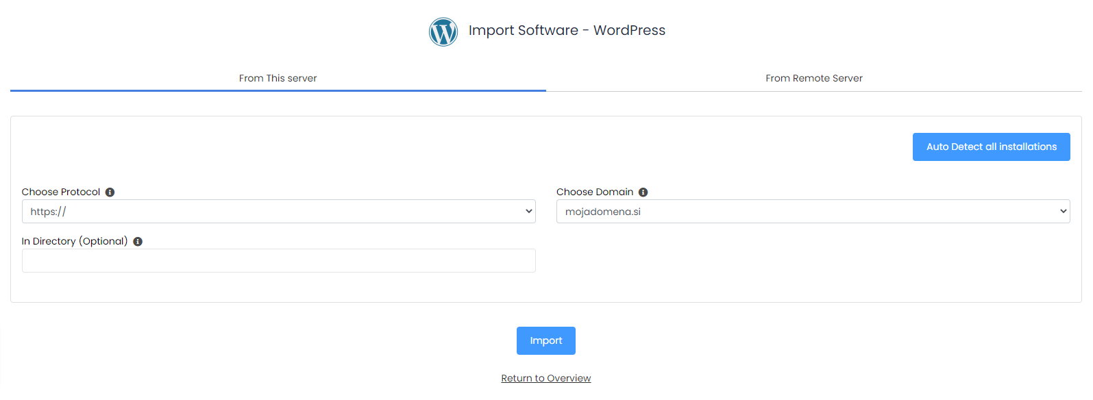Click the info icon beside Choose Protocol
Screen dimensions: 1093x400
(110, 192)
